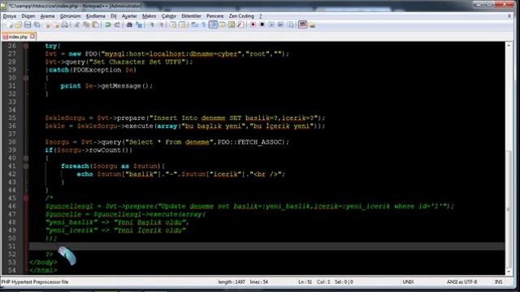Click the Save All toolbar icon
The width and height of the screenshot is (520, 292).
(37, 25)
